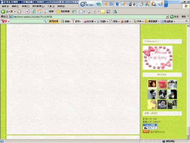This screenshot has height=143, width=190.
Task: Refresh the page using the green arrows icon
Action: pos(34,11)
